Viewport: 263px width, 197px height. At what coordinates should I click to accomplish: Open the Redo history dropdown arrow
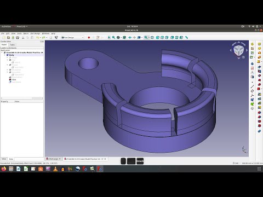click(47, 37)
